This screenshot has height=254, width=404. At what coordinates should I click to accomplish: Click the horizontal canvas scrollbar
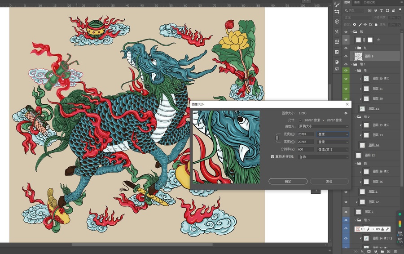tap(142, 245)
